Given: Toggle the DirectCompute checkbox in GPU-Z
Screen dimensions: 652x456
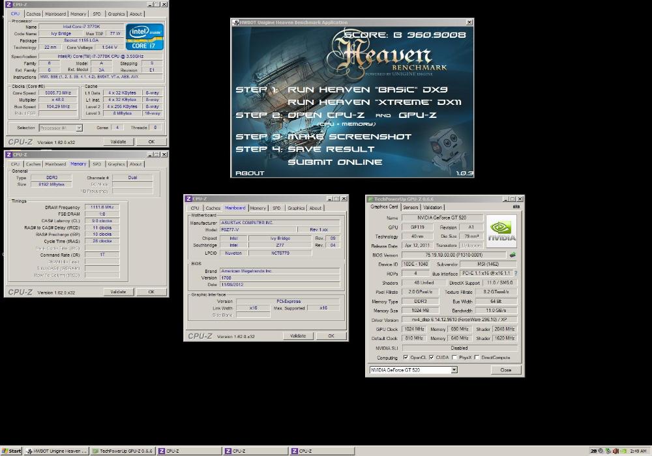Looking at the screenshot, I should 477,357.
